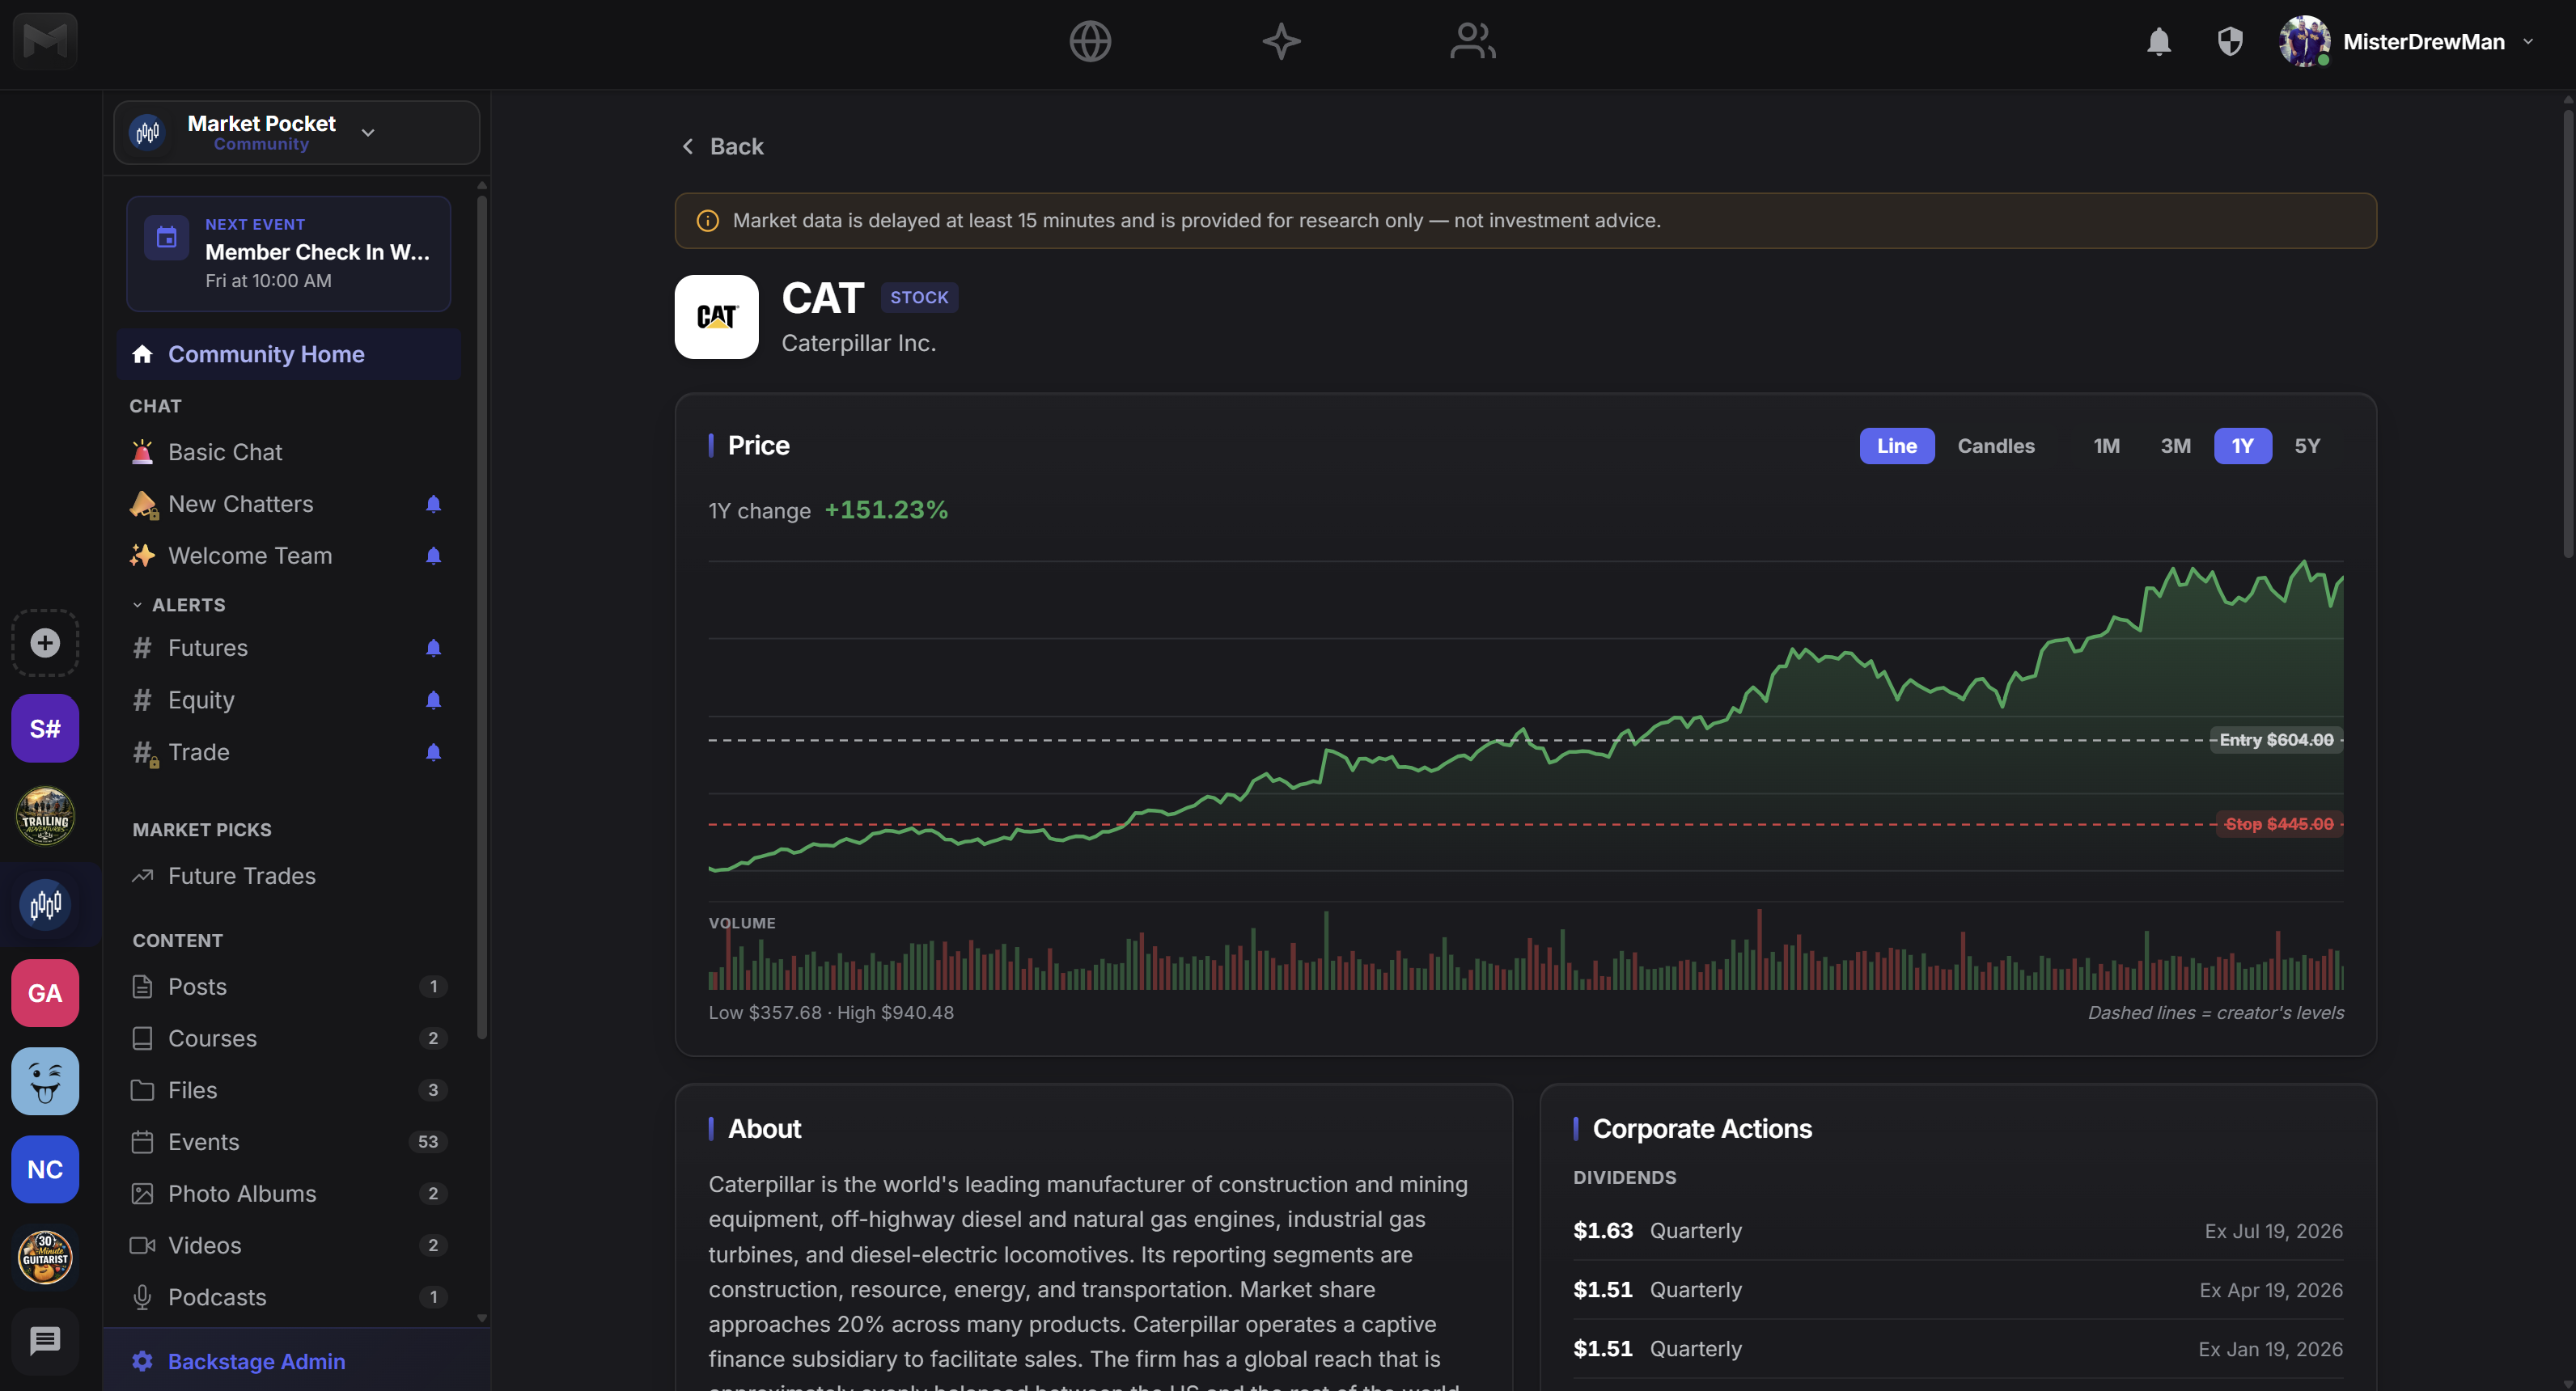This screenshot has width=2576, height=1391.
Task: Switch to the S# community
Action: (45, 729)
